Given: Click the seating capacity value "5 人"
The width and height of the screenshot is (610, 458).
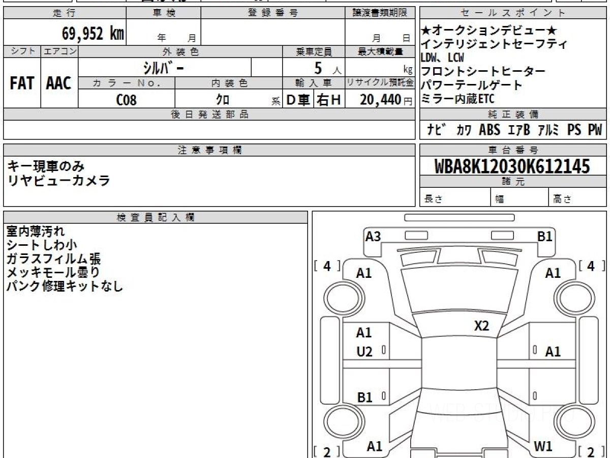Looking at the screenshot, I should (328, 68).
